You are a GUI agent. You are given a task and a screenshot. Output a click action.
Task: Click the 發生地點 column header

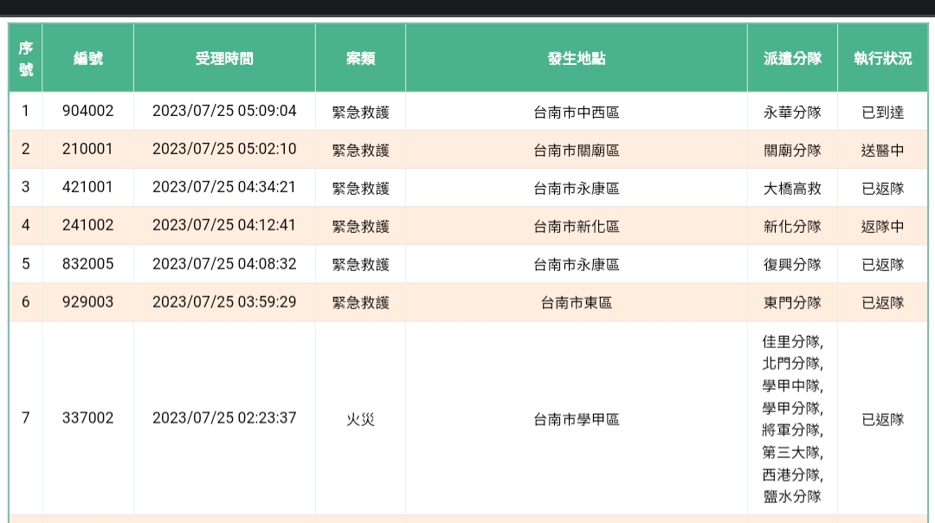click(577, 59)
